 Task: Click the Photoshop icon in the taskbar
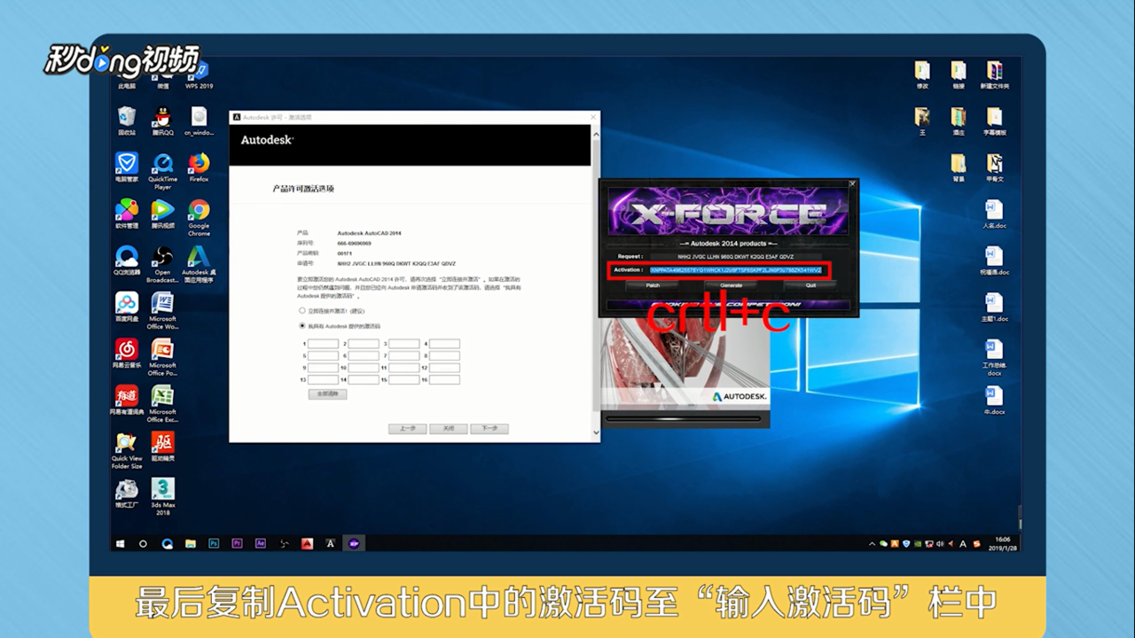214,543
